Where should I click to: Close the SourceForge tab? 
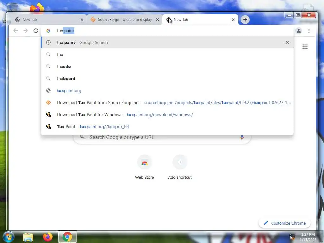[158, 20]
